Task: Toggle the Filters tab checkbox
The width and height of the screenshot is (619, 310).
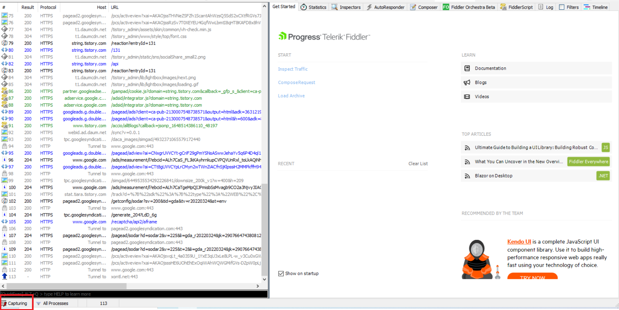Action: (561, 7)
